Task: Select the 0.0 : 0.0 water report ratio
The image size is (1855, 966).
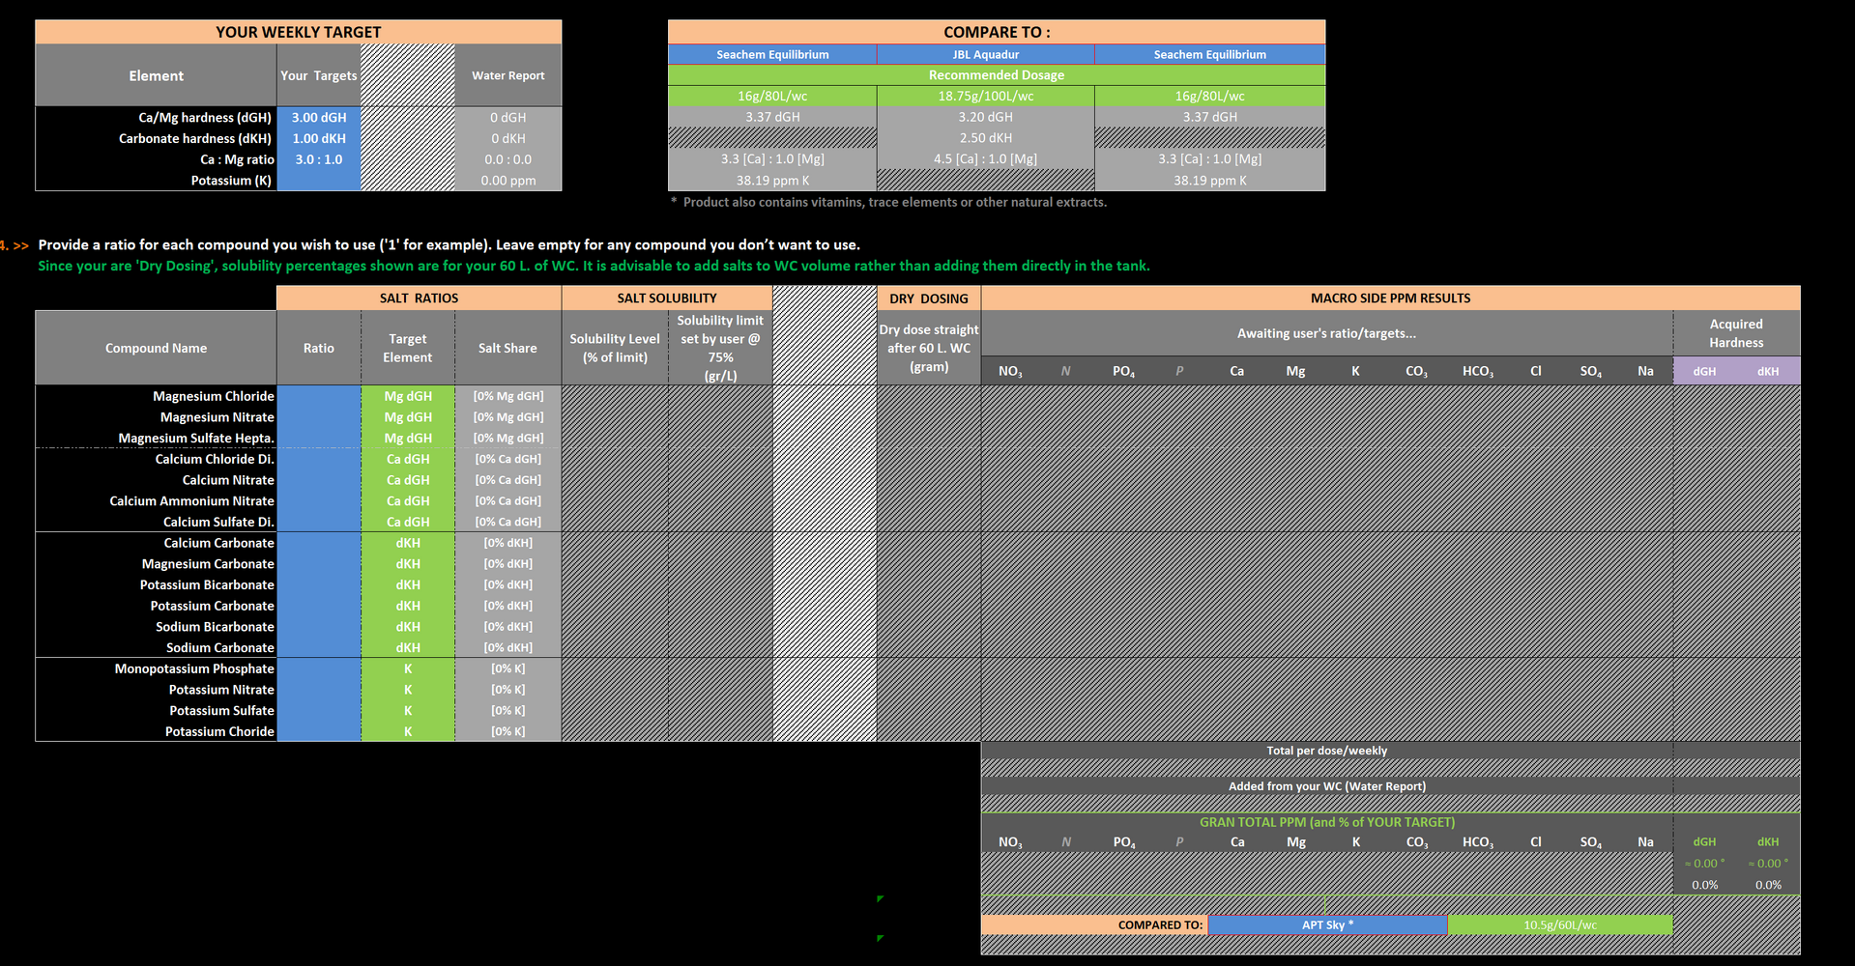Action: (x=508, y=159)
